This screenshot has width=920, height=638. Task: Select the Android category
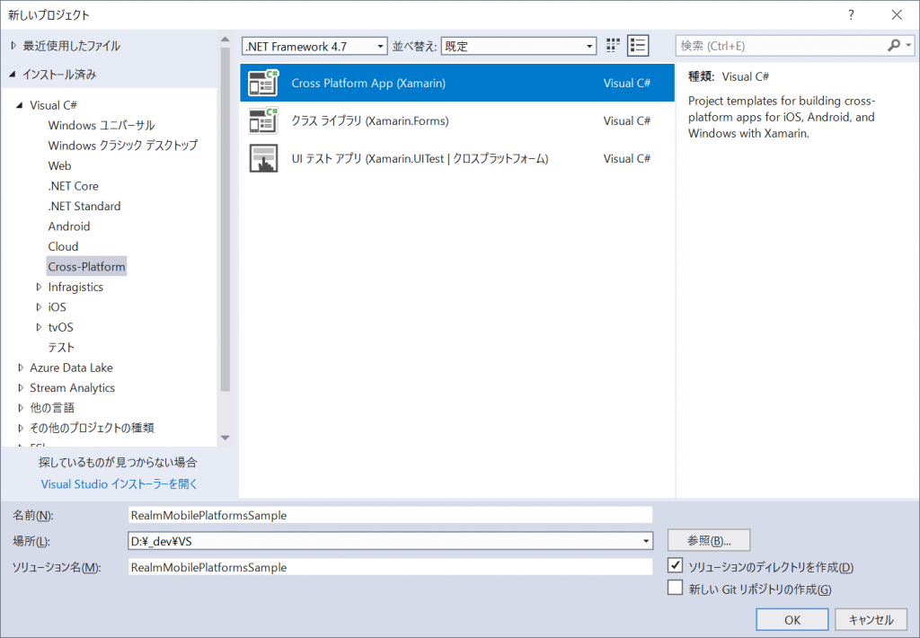click(x=68, y=226)
